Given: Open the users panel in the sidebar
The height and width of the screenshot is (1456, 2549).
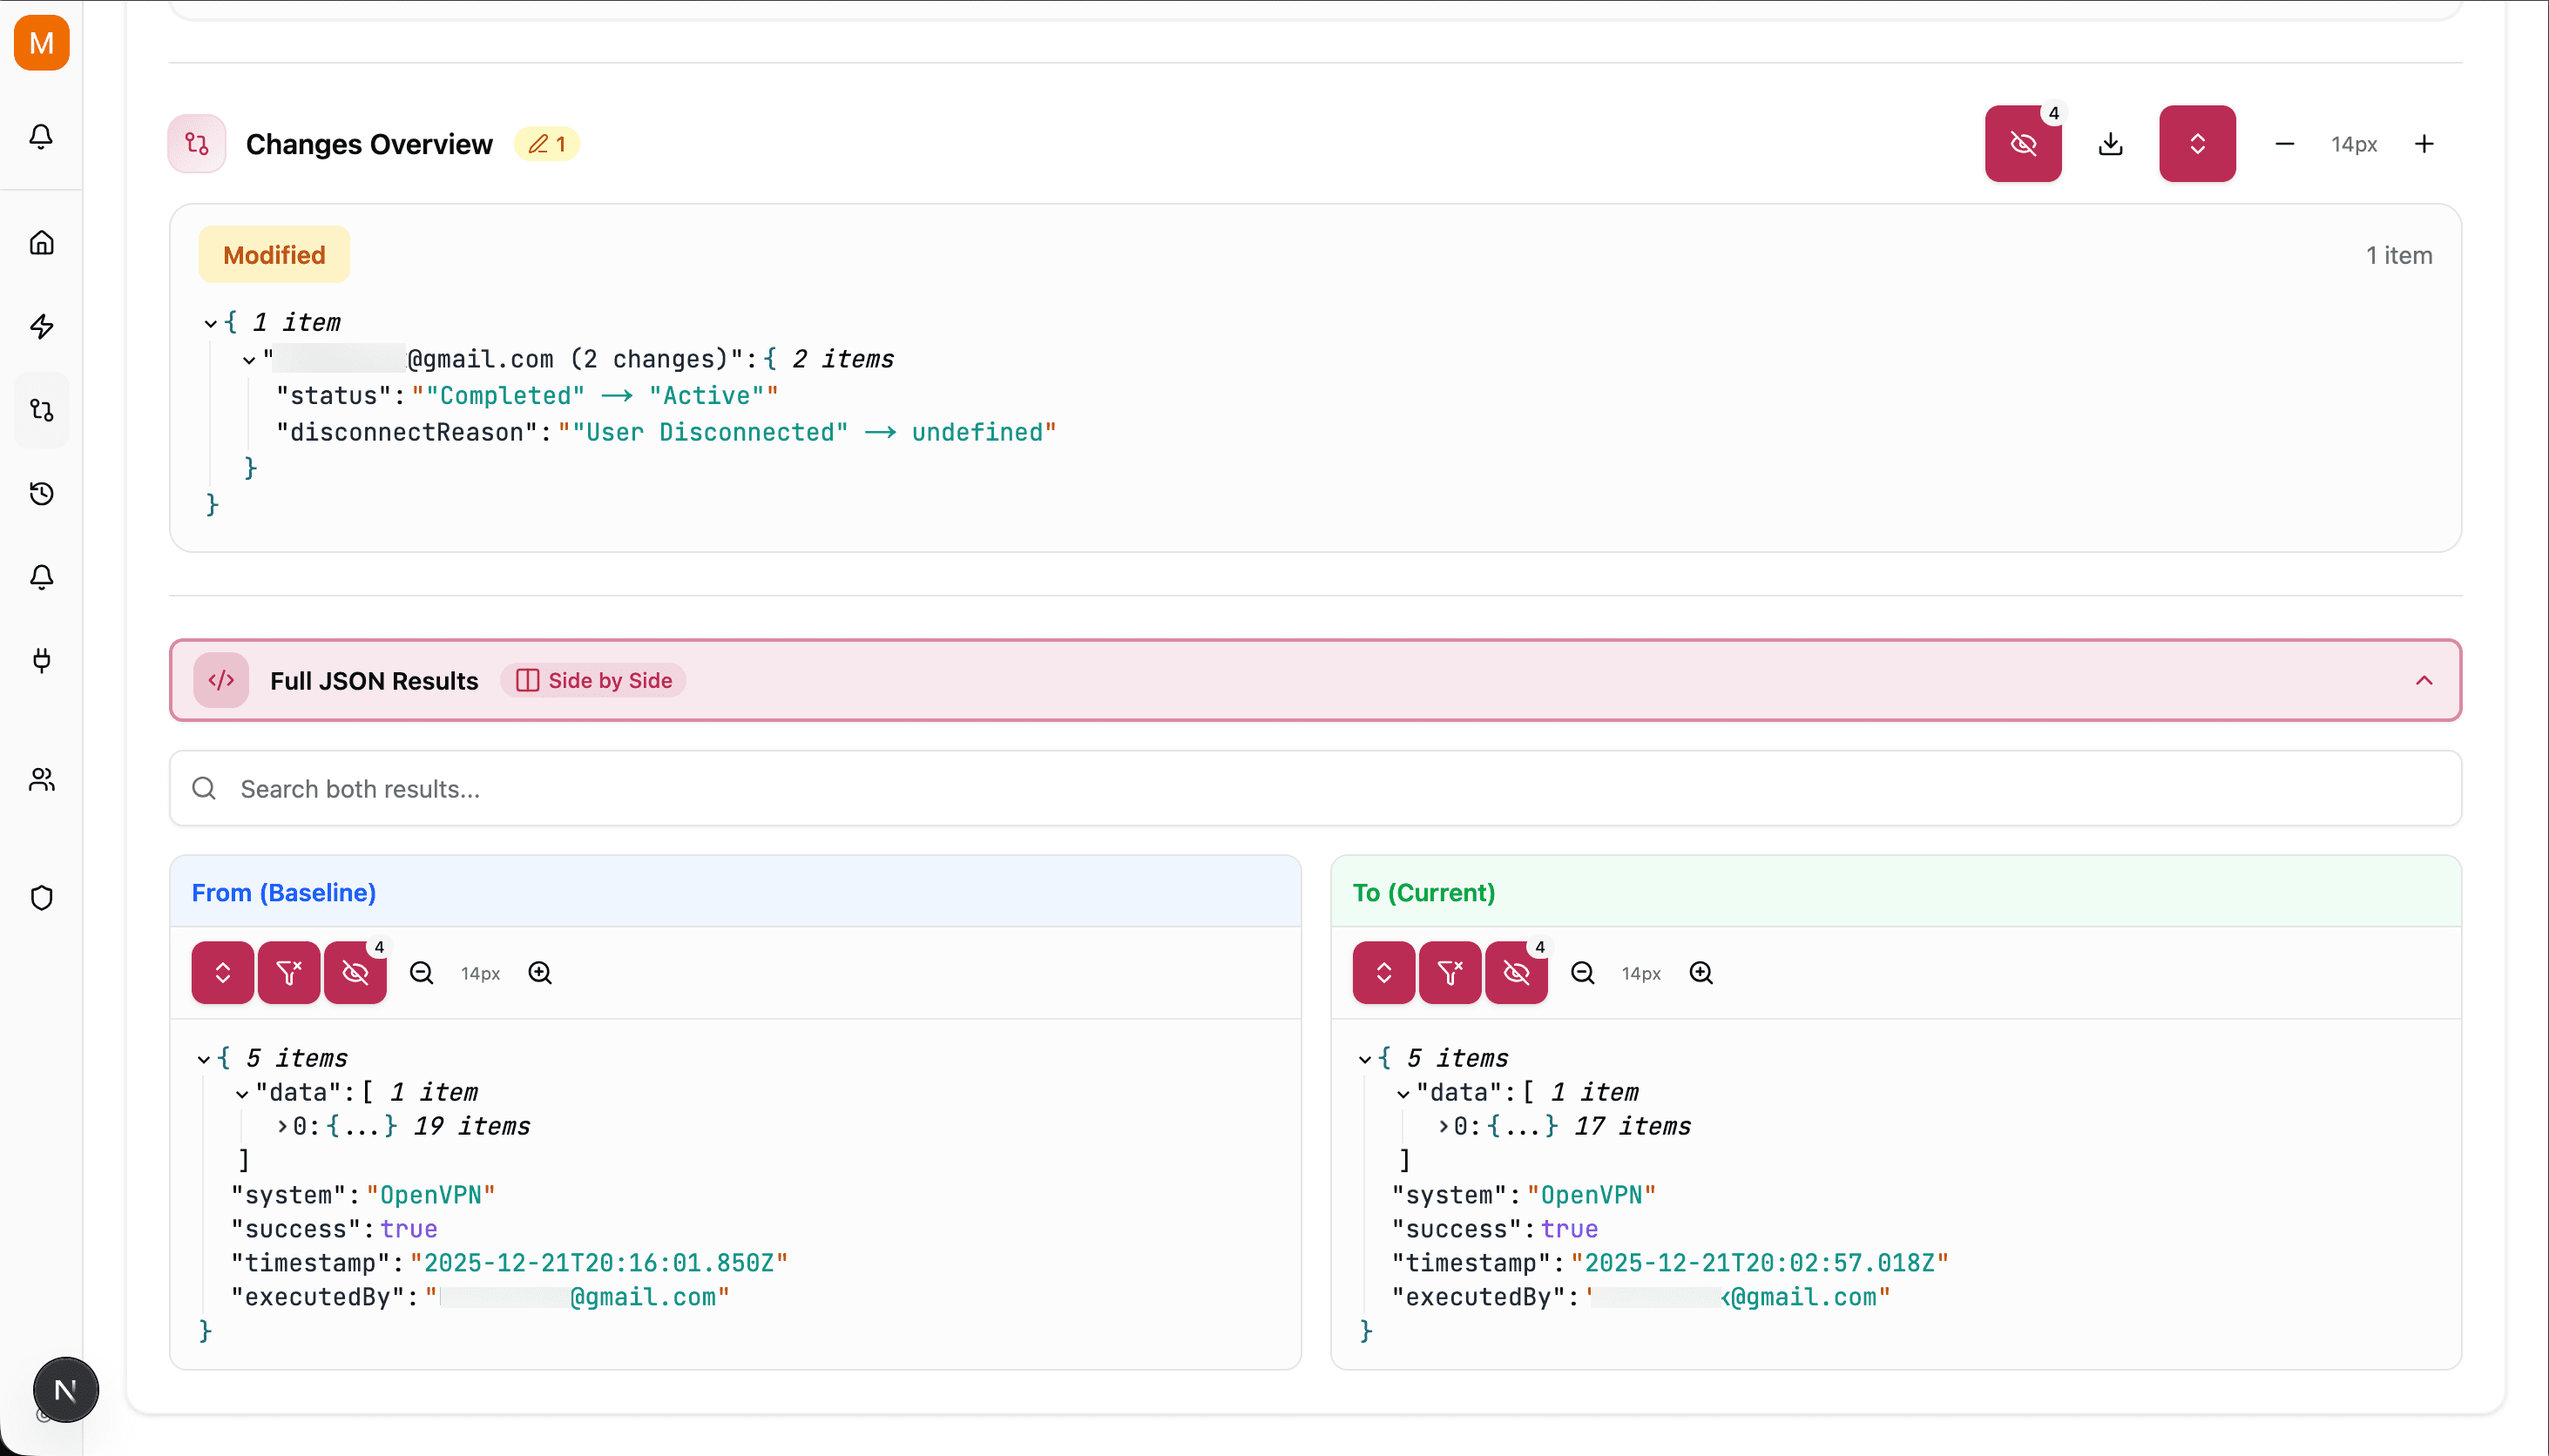Looking at the screenshot, I should pos(41,781).
